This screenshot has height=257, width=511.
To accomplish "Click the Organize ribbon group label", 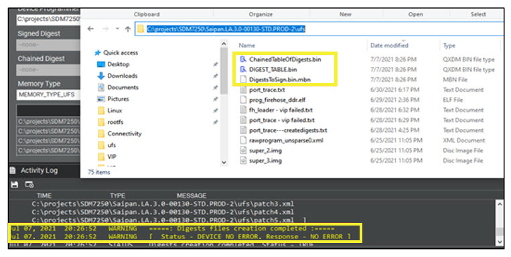I will click(261, 14).
